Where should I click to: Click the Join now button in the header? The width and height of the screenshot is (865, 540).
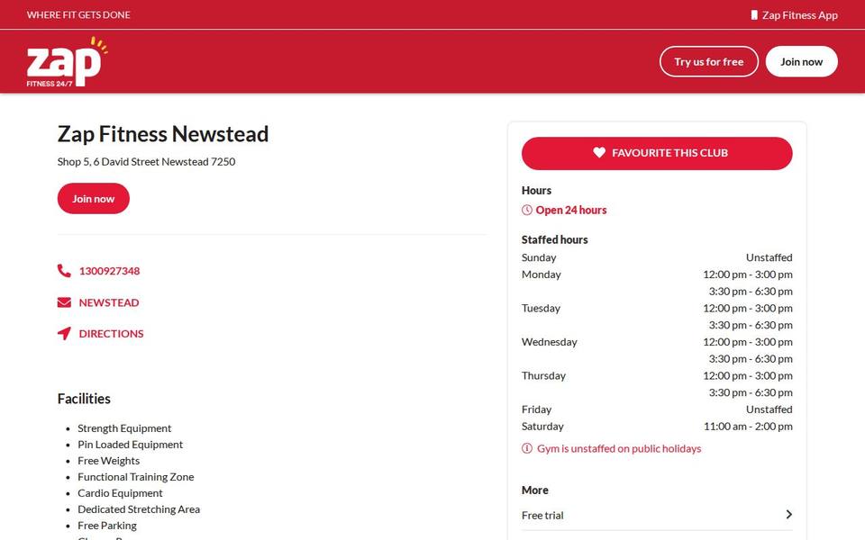[x=802, y=62]
